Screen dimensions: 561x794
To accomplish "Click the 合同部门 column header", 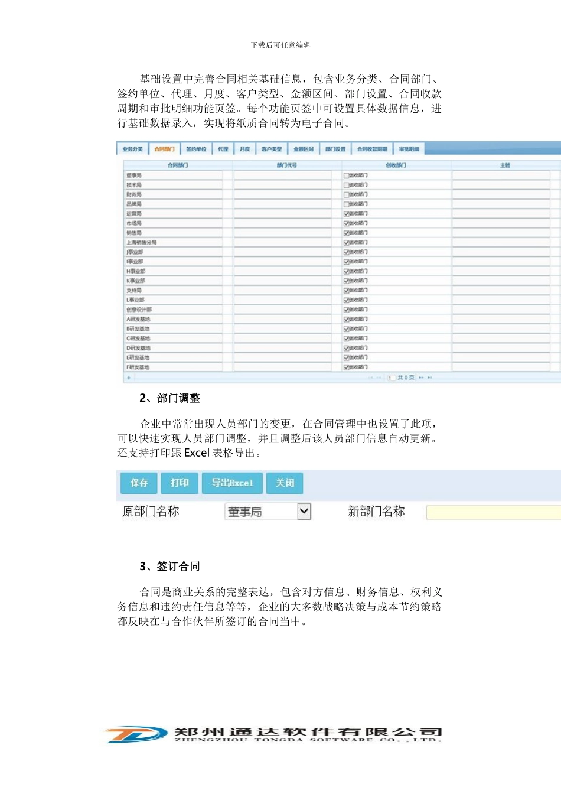I will click(178, 165).
